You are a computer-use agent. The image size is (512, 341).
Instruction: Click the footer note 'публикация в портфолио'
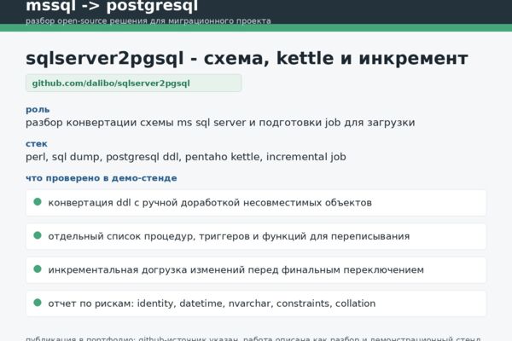click(x=253, y=338)
